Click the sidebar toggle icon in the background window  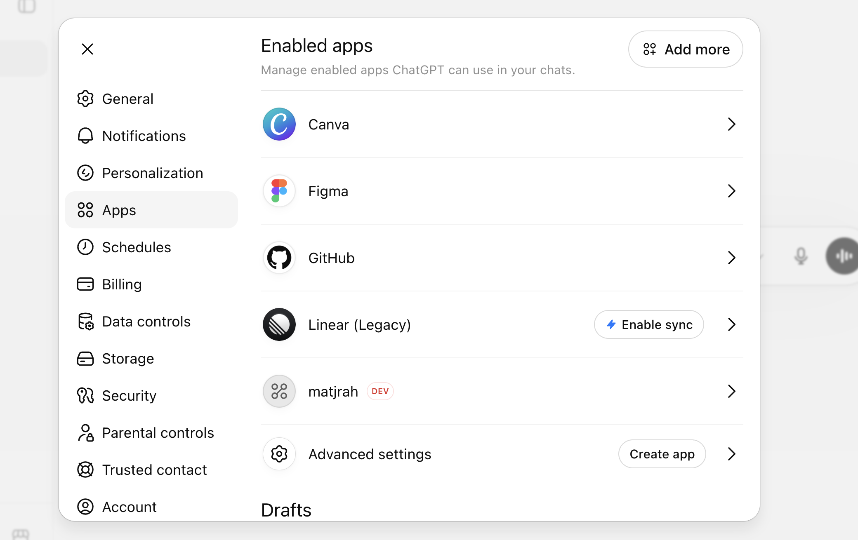(27, 6)
